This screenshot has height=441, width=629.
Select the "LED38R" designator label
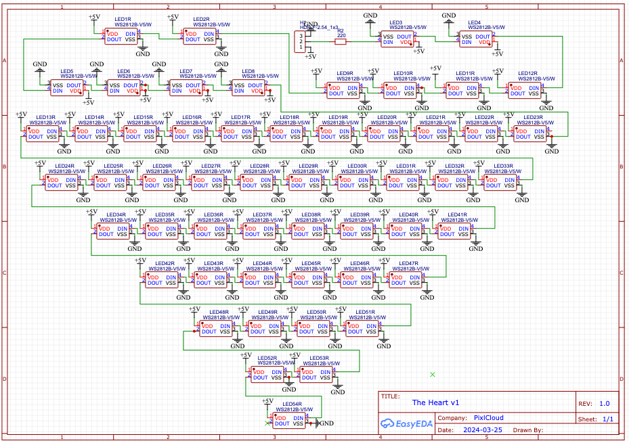pos(311,214)
